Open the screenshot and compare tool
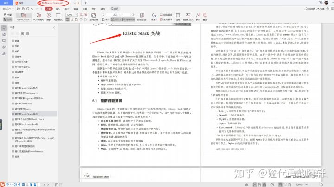 pyautogui.click(x=188, y=17)
